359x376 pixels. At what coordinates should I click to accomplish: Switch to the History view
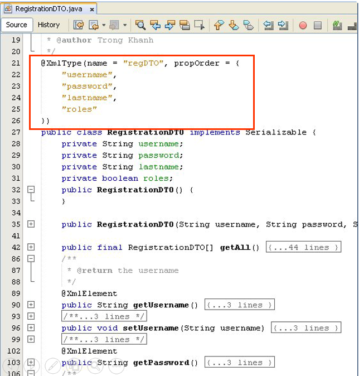click(48, 25)
